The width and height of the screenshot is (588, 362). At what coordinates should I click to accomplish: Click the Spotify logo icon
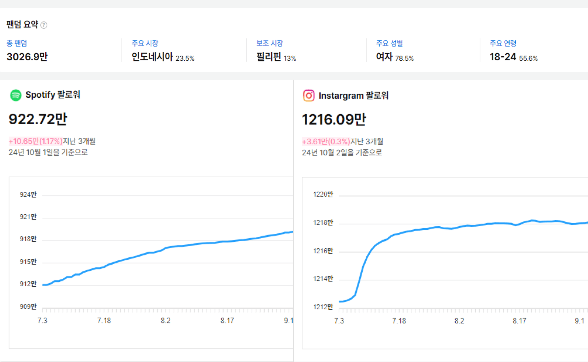16,95
